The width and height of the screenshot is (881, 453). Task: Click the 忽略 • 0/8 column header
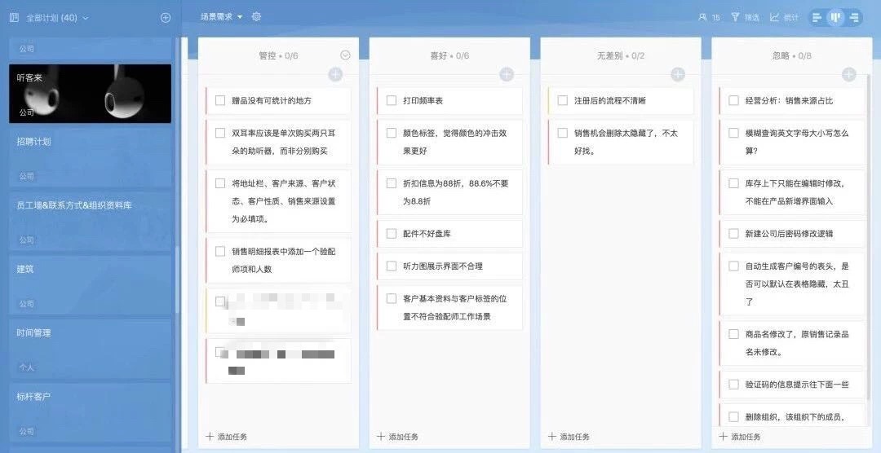click(792, 55)
